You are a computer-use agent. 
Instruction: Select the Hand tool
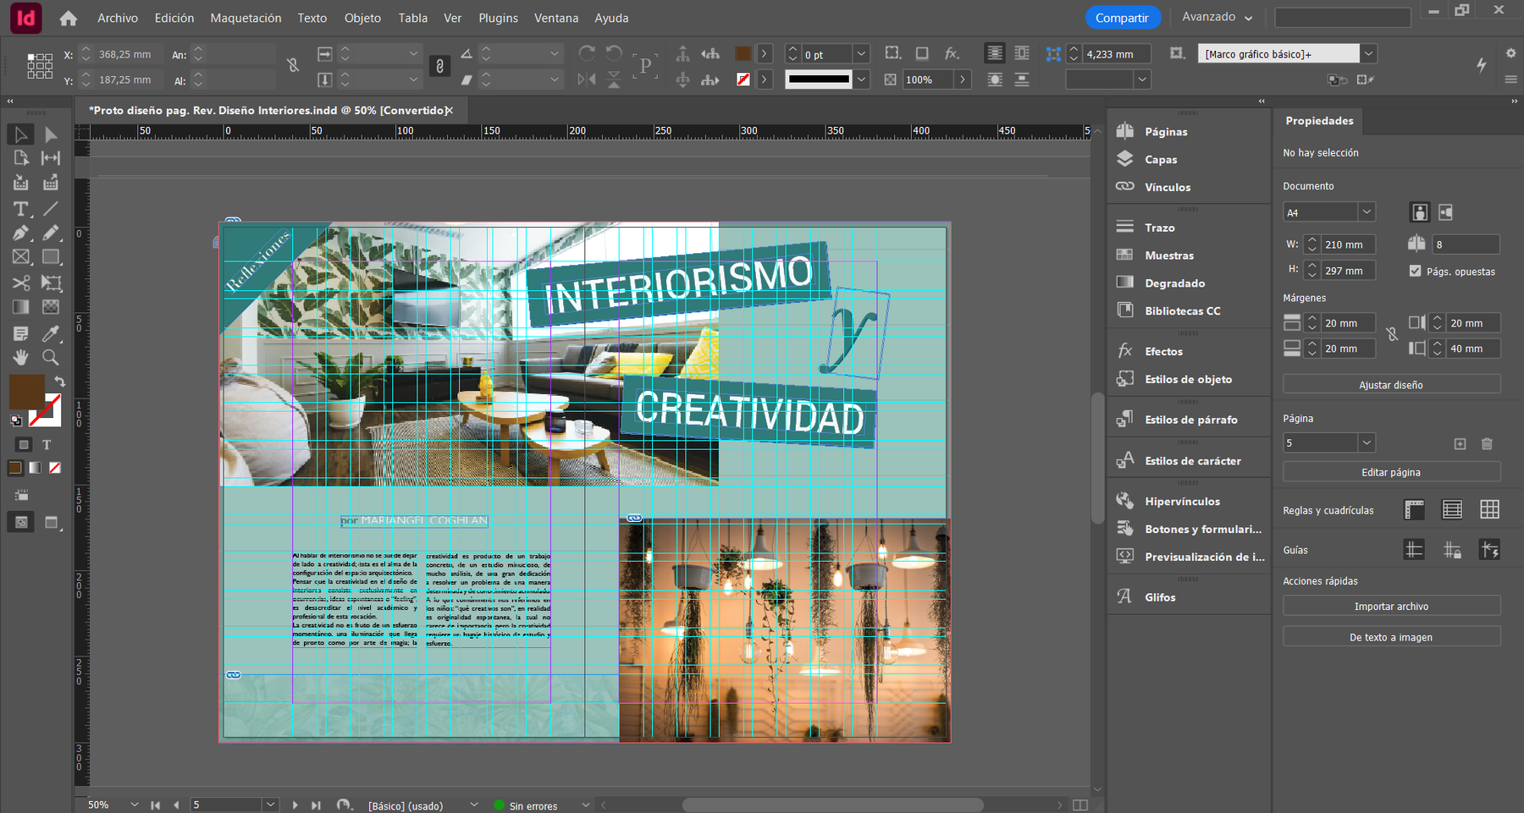click(x=20, y=357)
